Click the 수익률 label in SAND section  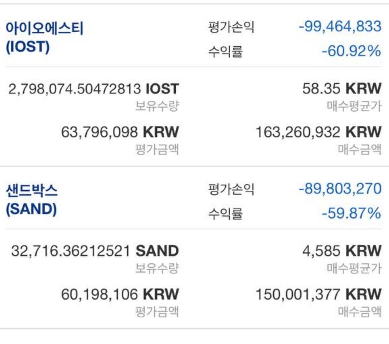(x=225, y=214)
